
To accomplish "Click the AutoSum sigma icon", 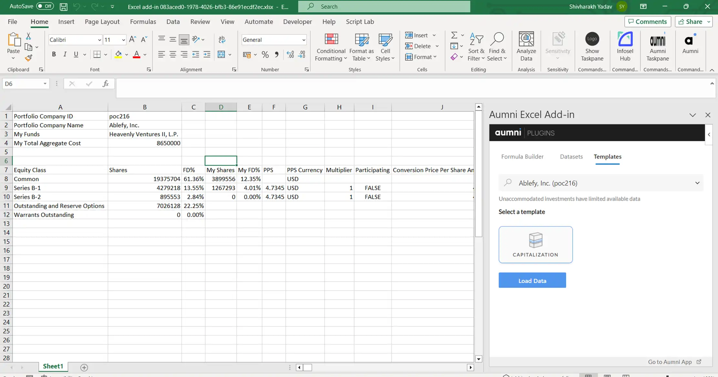I will click(x=454, y=35).
